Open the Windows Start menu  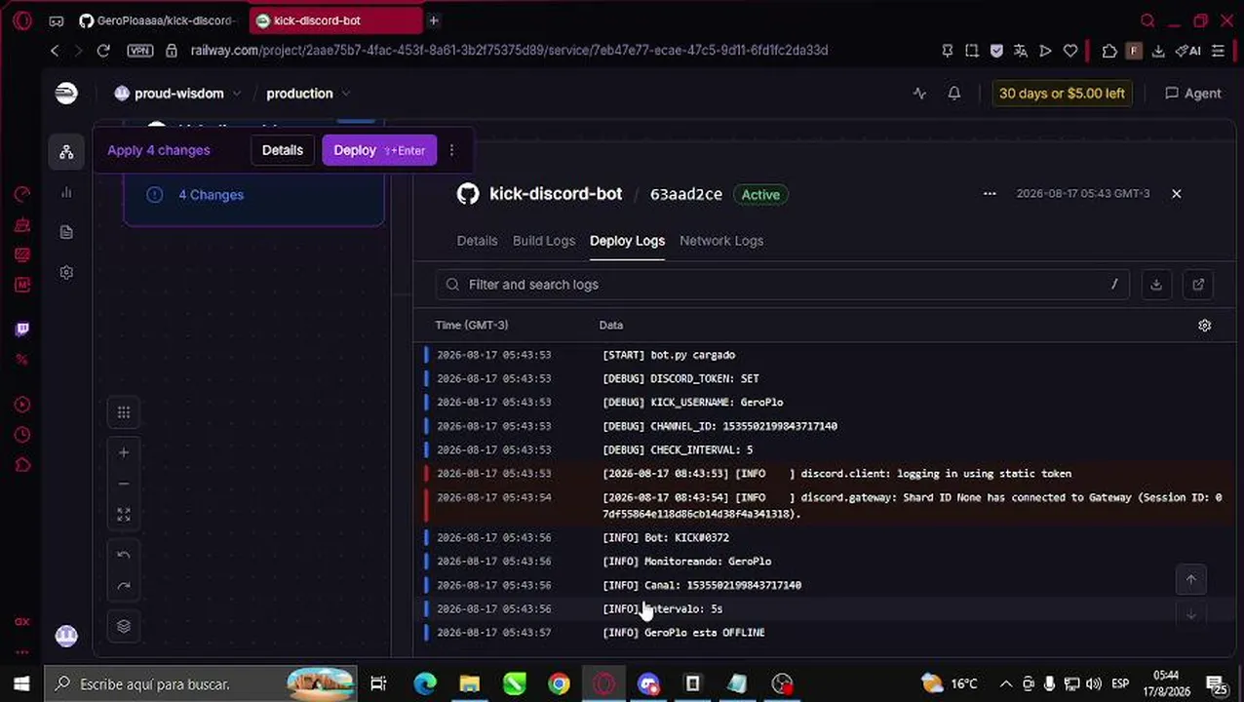21,683
